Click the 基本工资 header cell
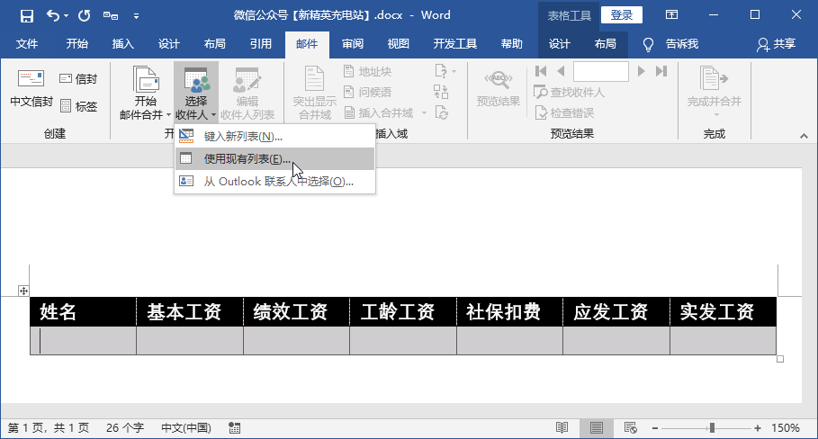 coord(190,312)
